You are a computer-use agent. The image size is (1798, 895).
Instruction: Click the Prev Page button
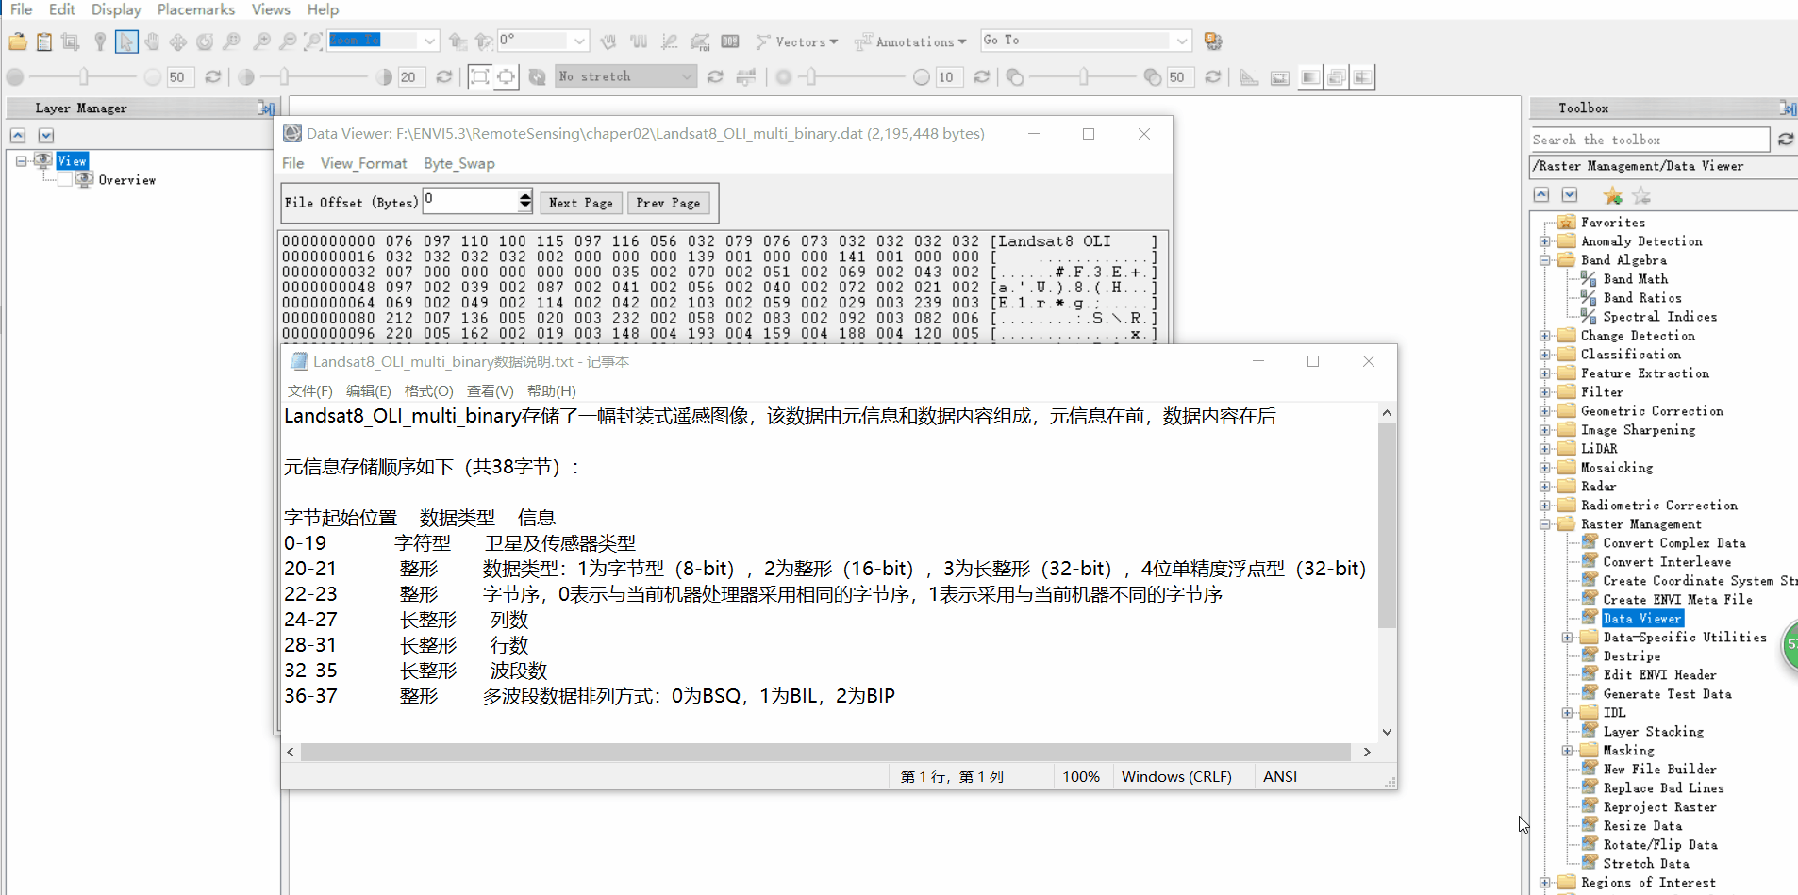(668, 203)
